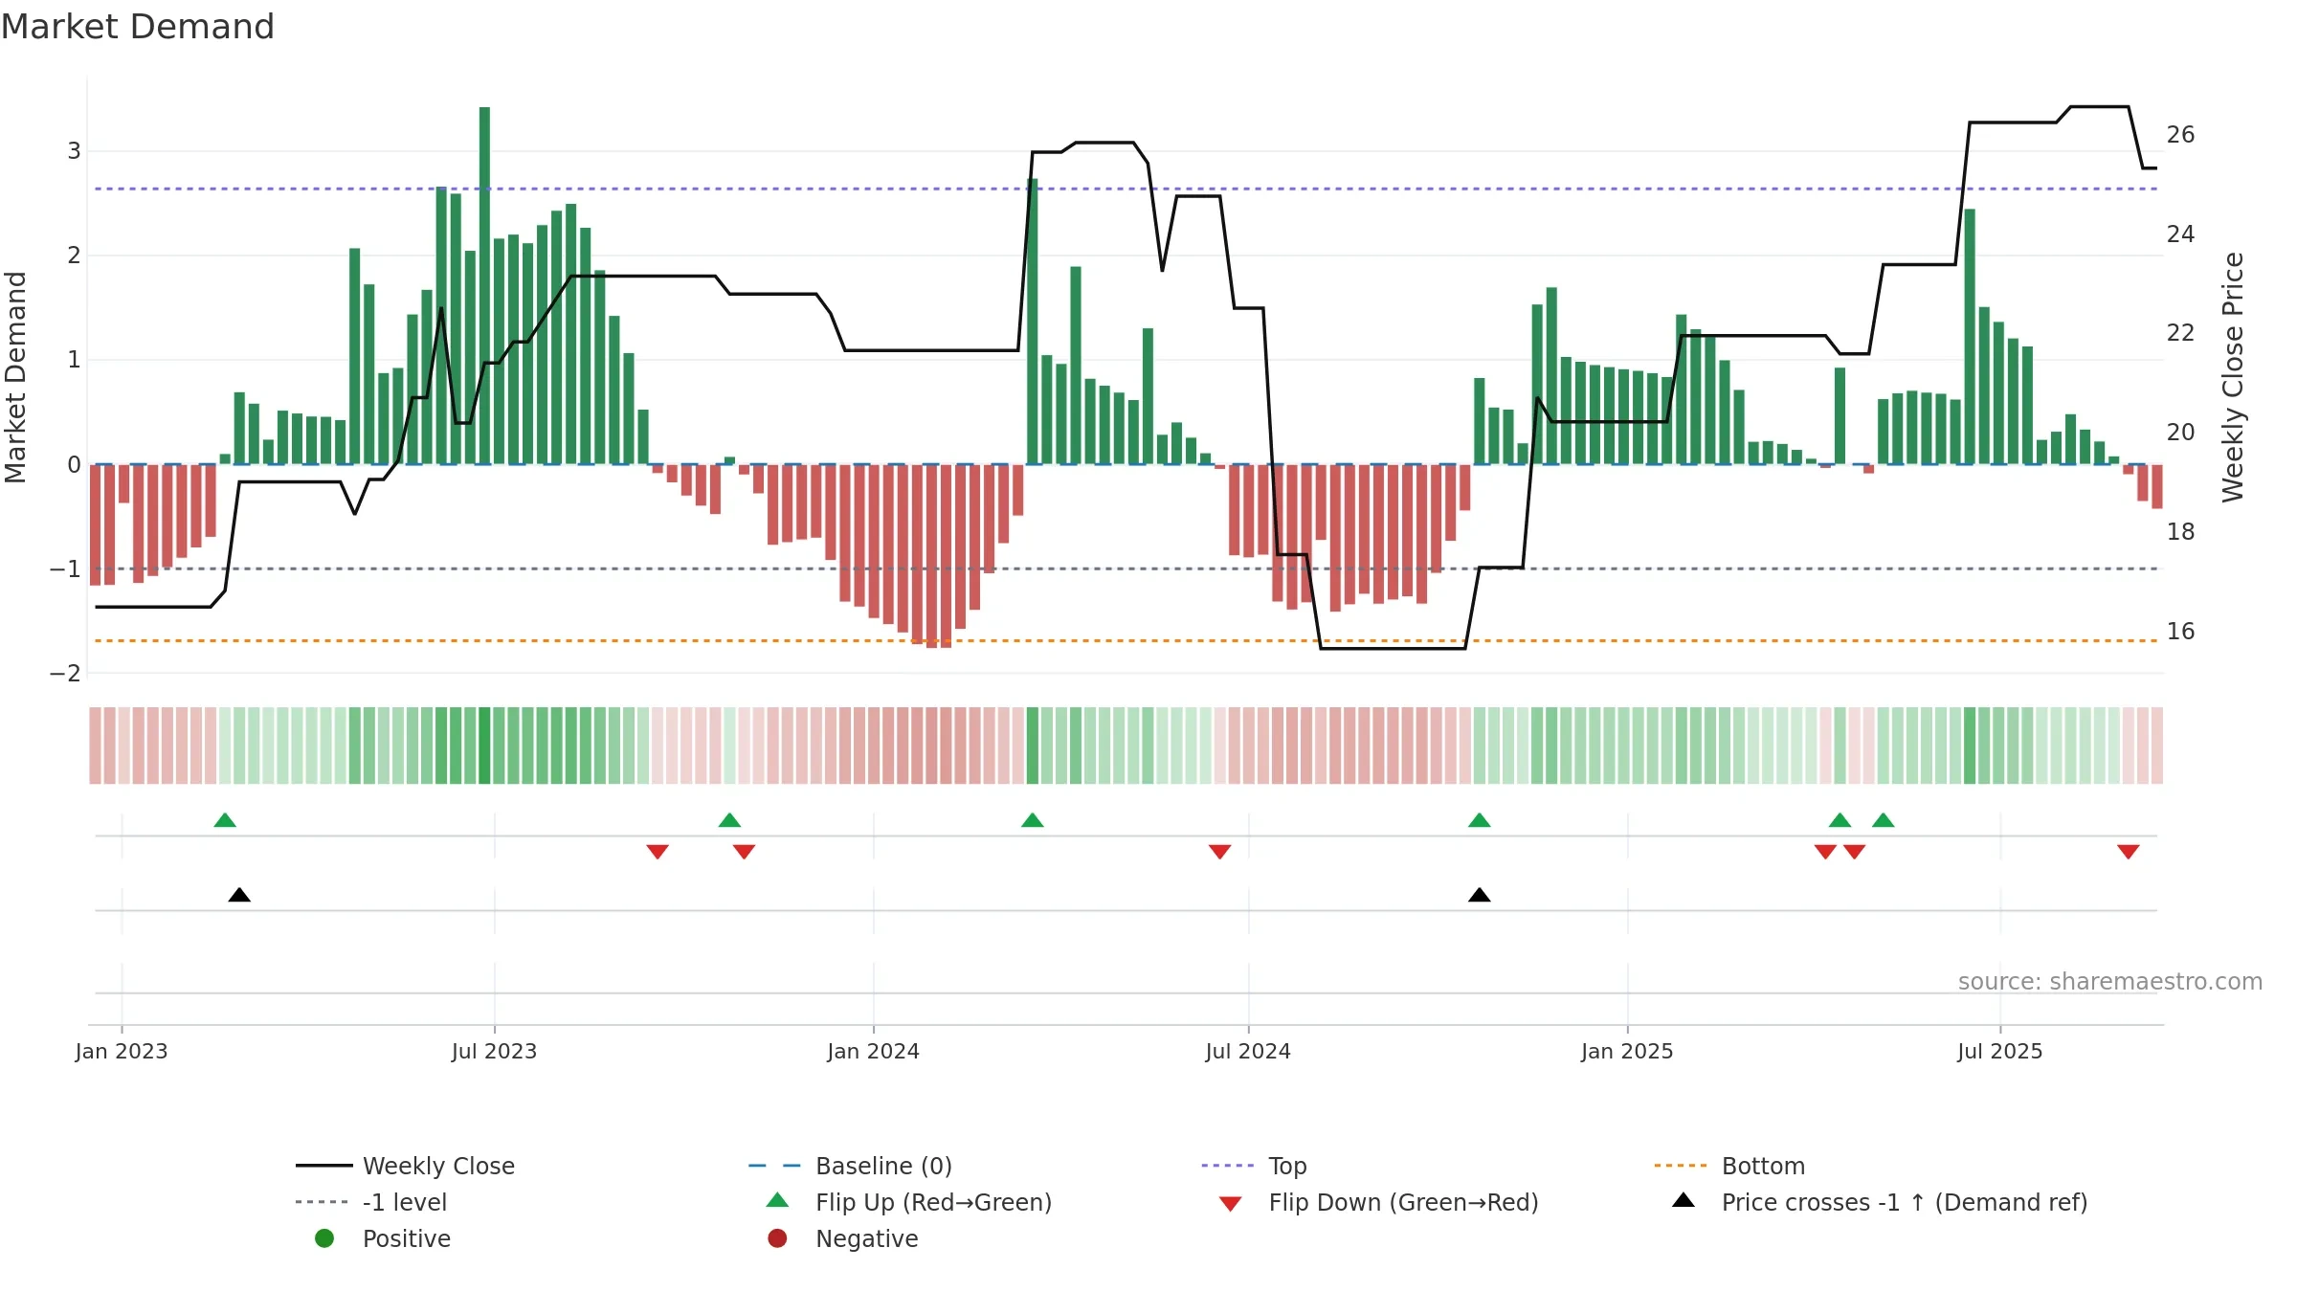The width and height of the screenshot is (2297, 1292).
Task: Click the first red heat strip cell at left
Action: [95, 746]
